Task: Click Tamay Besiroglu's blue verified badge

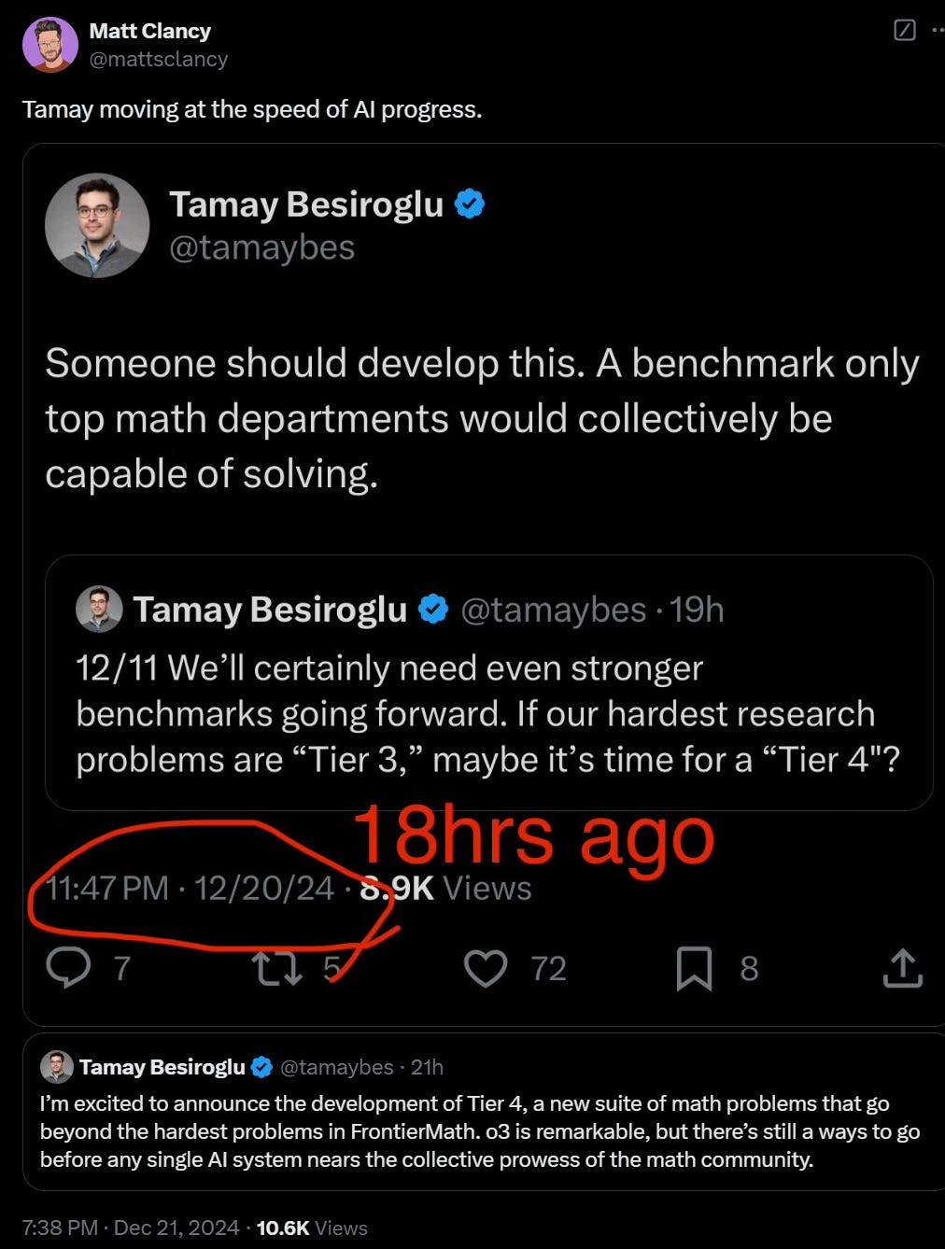Action: click(x=470, y=203)
